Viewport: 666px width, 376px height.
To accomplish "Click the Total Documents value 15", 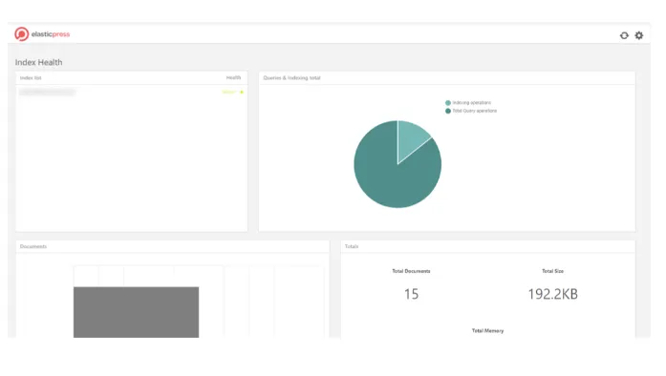I will click(x=411, y=294).
